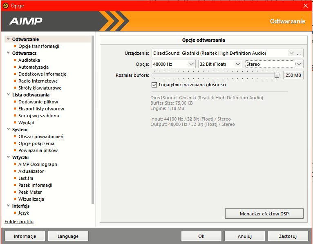The image size is (313, 244).
Task: Open AIMP Oscillograph plugin settings
Action: coord(38,164)
